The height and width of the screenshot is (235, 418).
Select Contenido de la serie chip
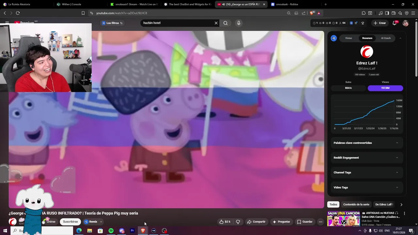click(x=356, y=205)
